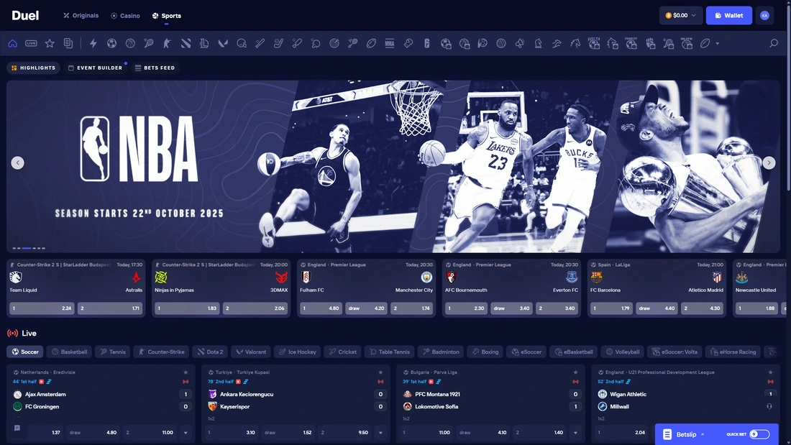Bet on Everton FC at 3.40
Screen dimensions: 791x445
click(x=557, y=308)
